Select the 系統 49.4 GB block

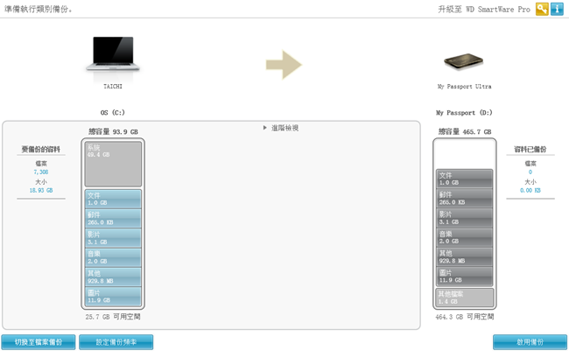click(x=113, y=164)
